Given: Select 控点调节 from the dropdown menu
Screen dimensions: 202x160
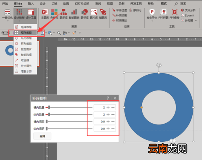Looking at the screenshot, I should 25,66.
